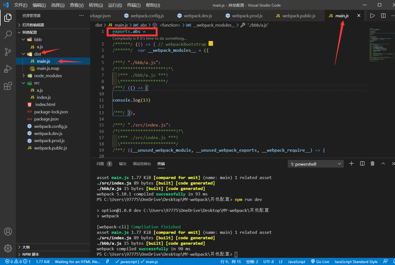Open the 编辑(E) menu
395x265 pixels.
tap(39, 5)
